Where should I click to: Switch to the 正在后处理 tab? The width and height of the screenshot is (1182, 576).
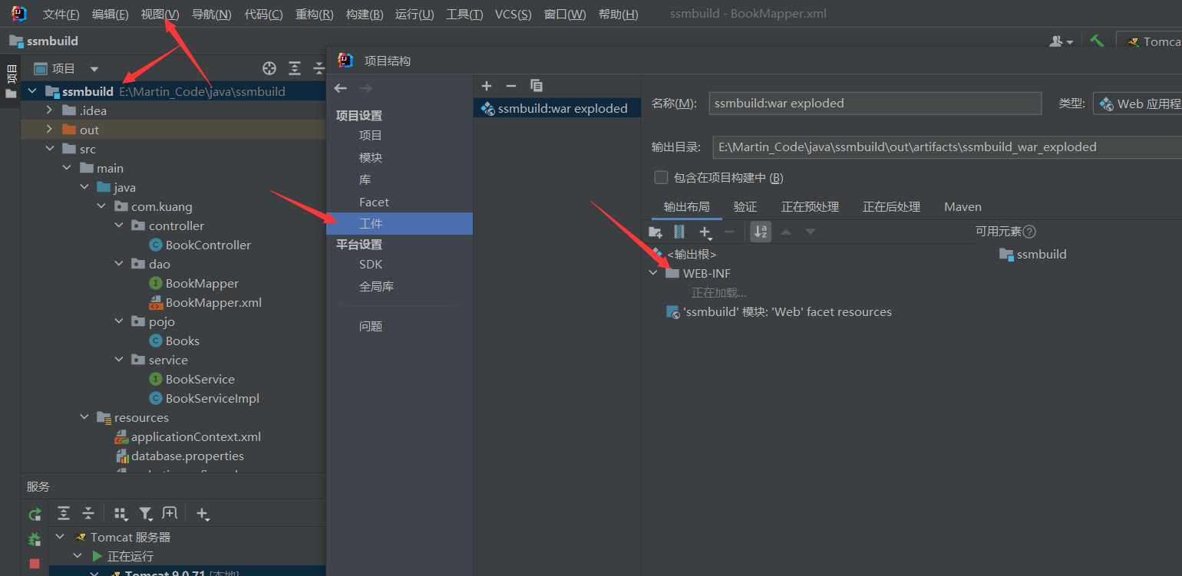point(891,206)
